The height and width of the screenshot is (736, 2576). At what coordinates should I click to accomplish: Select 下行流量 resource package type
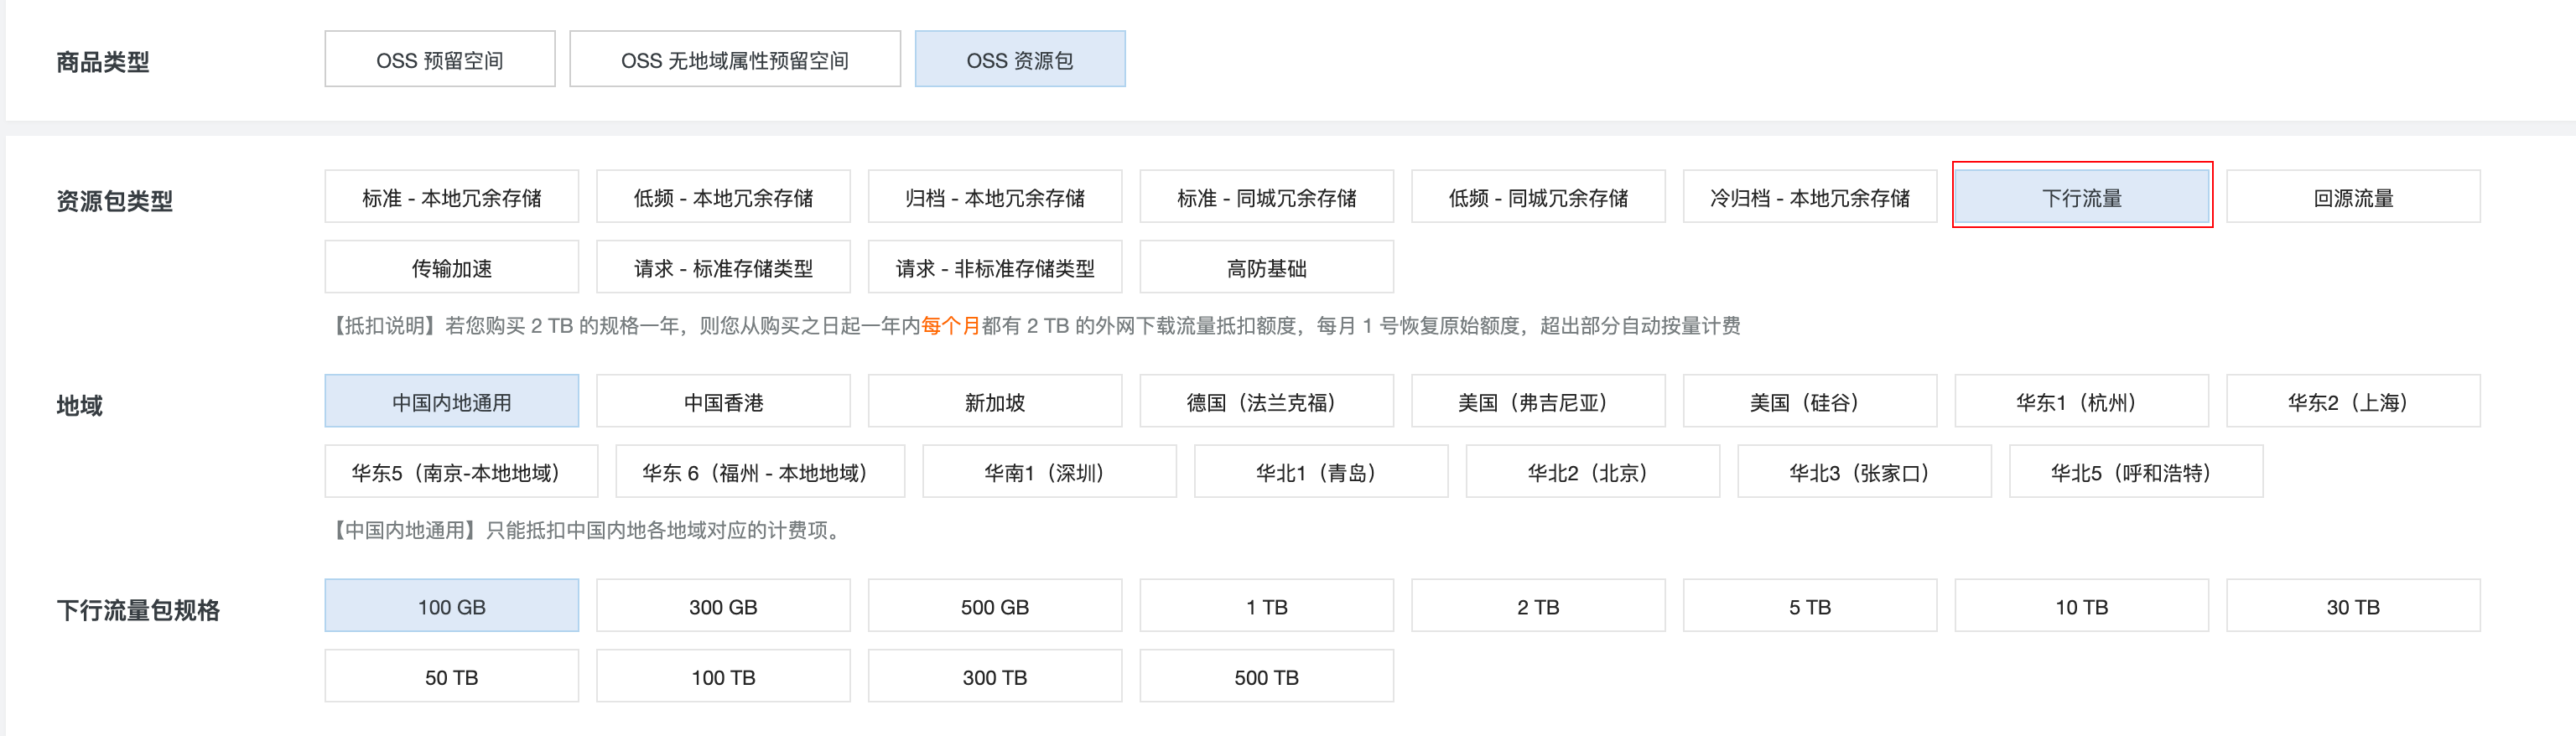tap(2082, 197)
